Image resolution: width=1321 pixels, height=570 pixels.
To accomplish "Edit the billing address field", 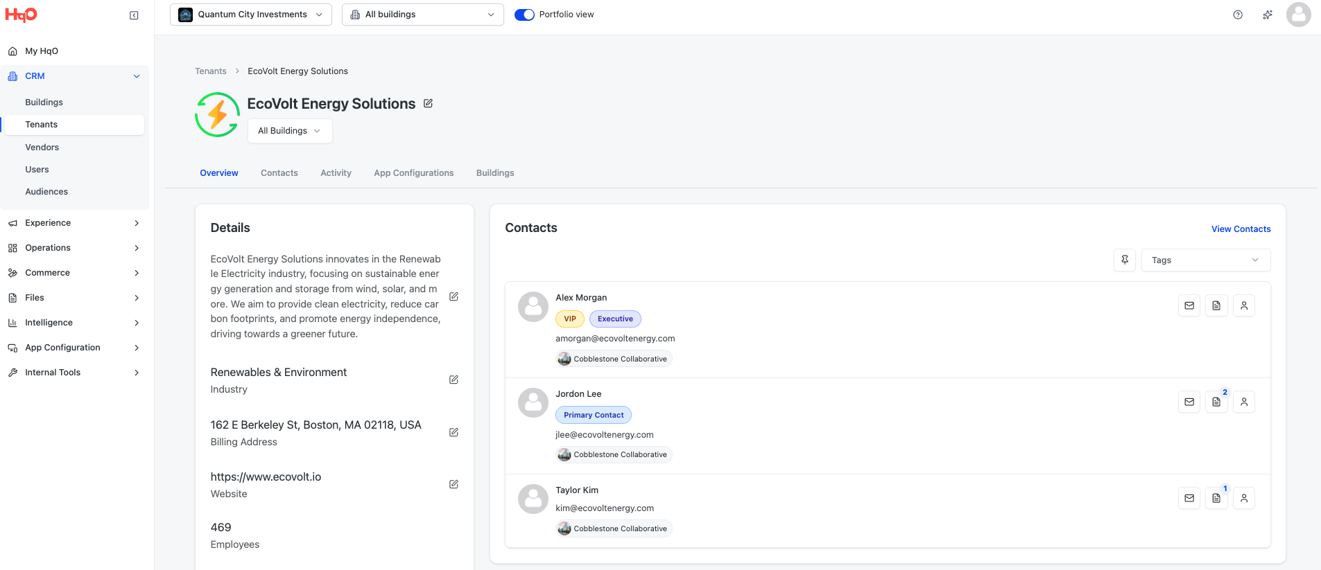I will (x=454, y=432).
